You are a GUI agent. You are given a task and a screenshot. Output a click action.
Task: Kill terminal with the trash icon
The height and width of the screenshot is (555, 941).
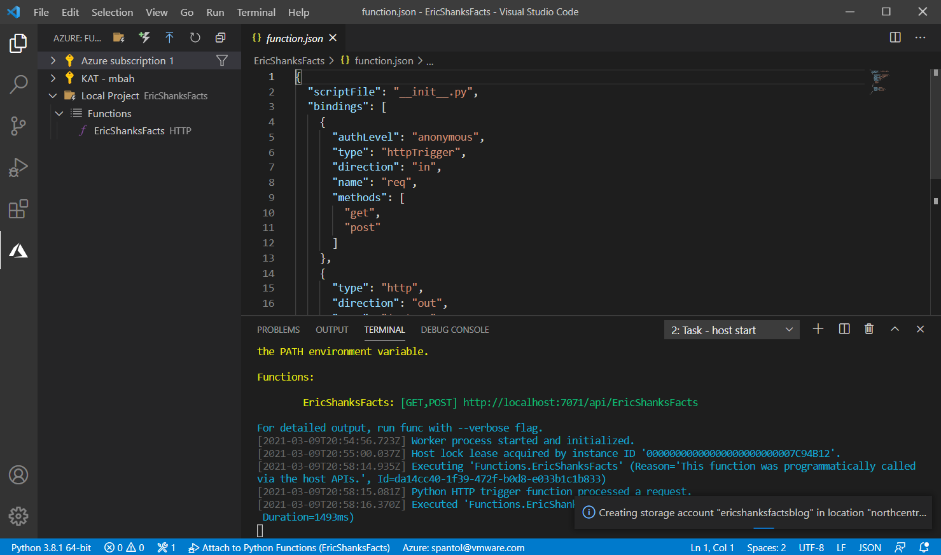[x=869, y=329]
